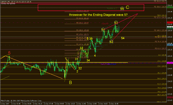Click 224.05 on the price scale
Image resolution: width=173 pixels, height=105 pixels.
(170, 88)
